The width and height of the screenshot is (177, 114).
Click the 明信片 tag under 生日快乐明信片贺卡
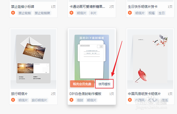[x=140, y=13]
